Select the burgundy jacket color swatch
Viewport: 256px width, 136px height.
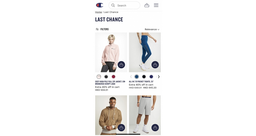tap(113, 76)
